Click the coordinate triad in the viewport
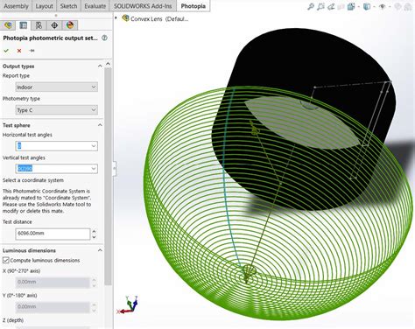 click(x=128, y=305)
